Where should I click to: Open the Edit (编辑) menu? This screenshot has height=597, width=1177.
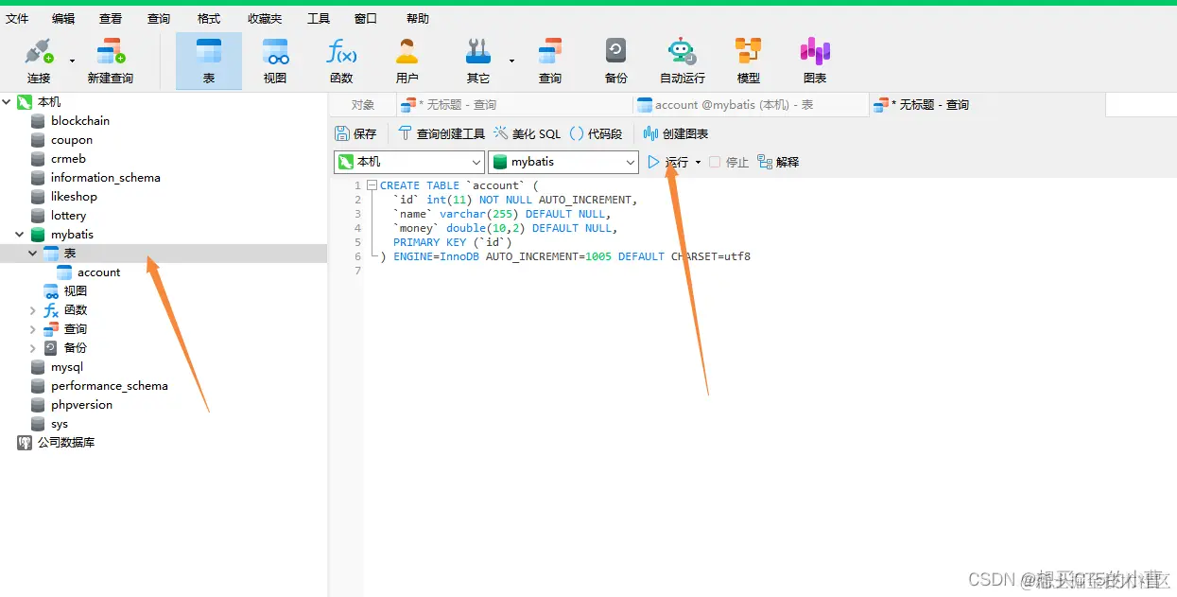pyautogui.click(x=63, y=18)
